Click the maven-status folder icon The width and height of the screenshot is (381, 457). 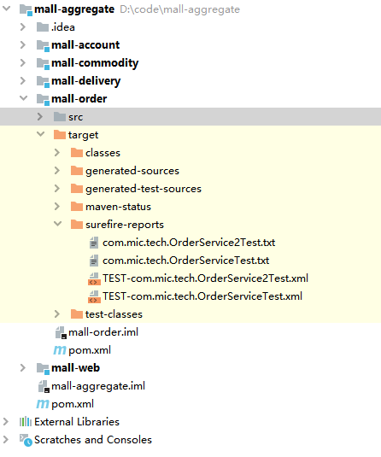[77, 207]
